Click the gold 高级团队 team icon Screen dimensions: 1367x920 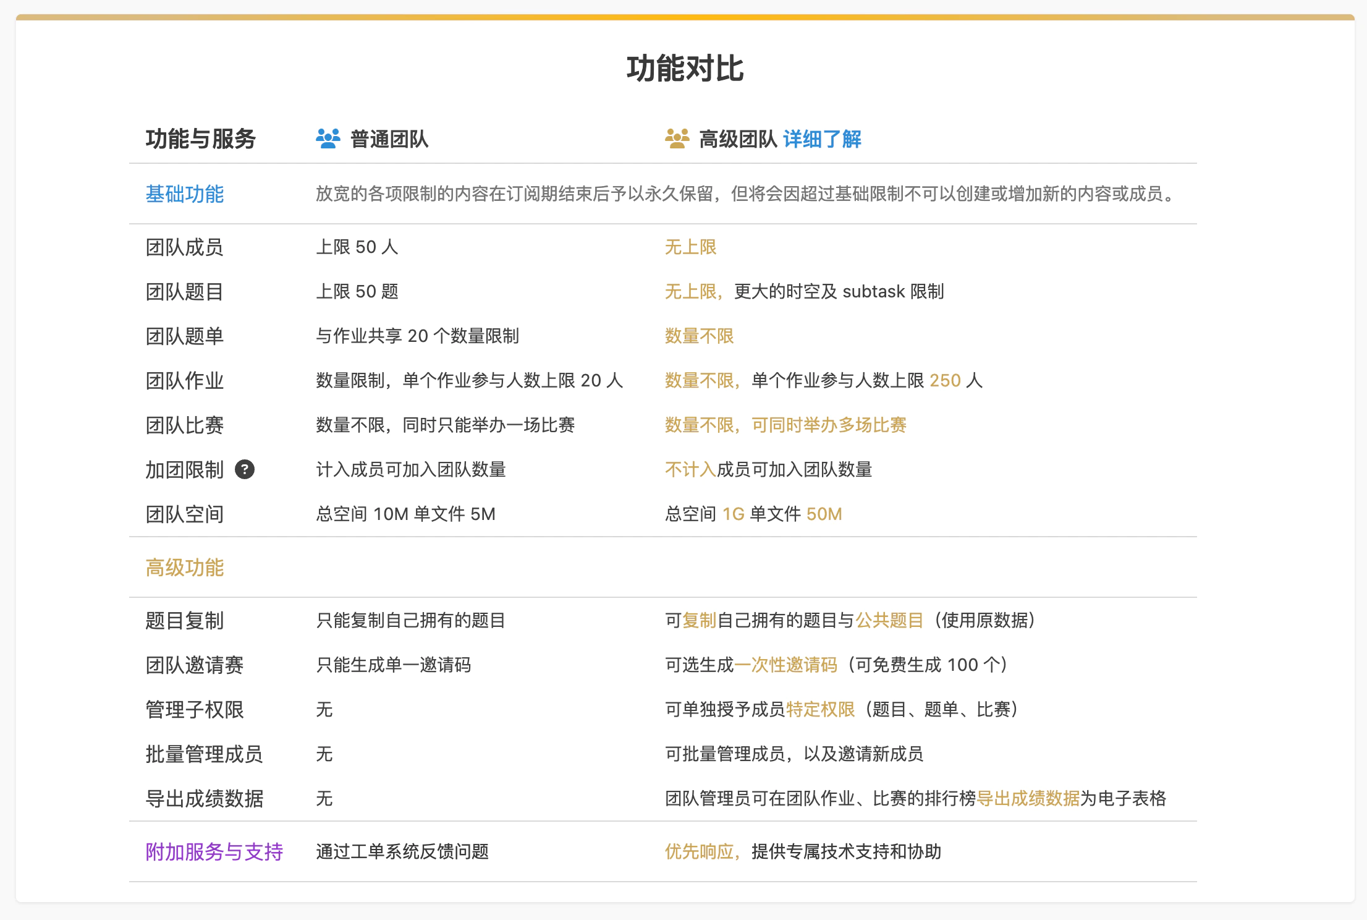click(x=677, y=138)
